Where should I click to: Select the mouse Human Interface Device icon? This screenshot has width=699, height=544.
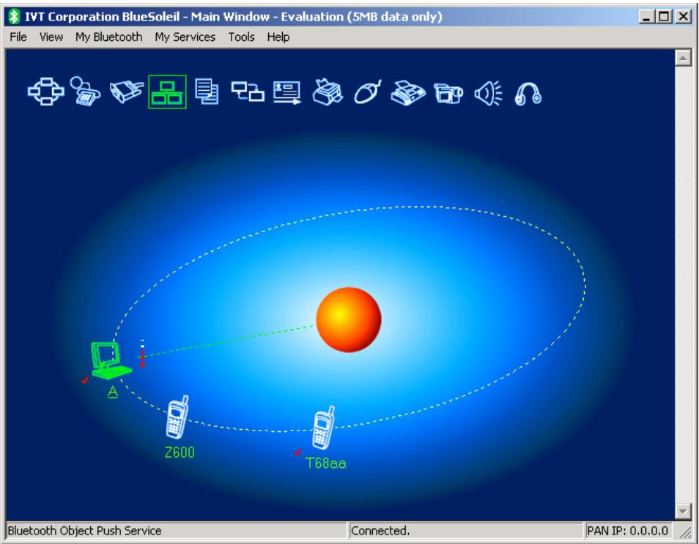point(367,92)
